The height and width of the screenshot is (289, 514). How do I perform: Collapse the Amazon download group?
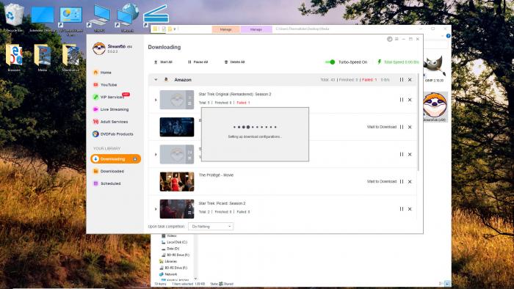[156, 80]
